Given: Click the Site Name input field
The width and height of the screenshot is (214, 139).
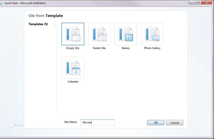Looking at the screenshot, I should click(x=97, y=122).
